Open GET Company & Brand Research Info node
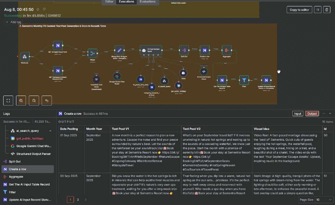This screenshot has height=205, width=335. click(58, 71)
